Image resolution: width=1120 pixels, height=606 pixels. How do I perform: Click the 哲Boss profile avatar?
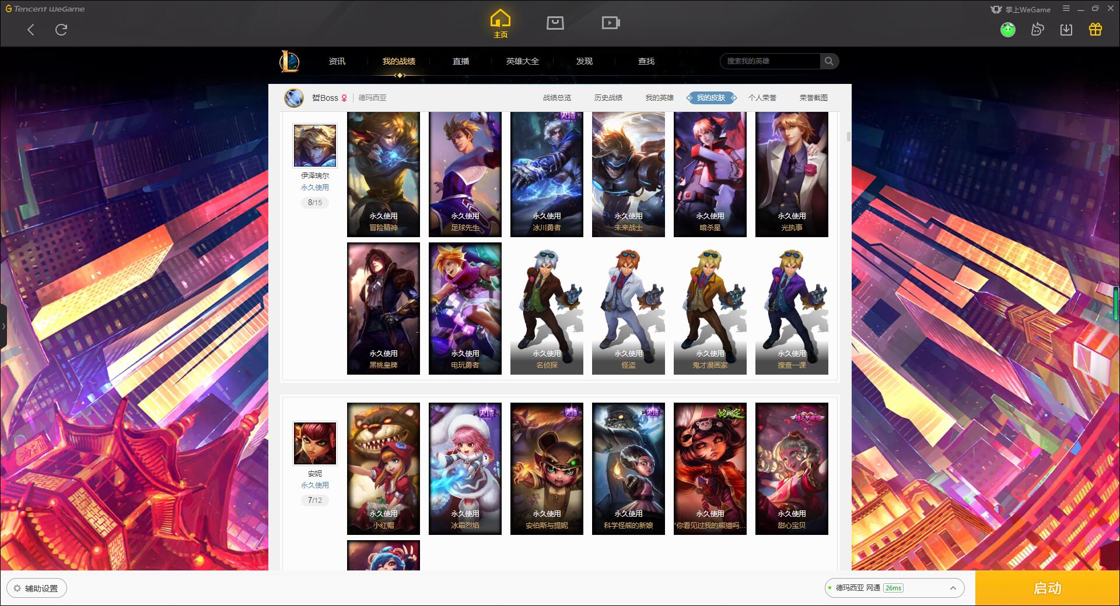pos(294,98)
